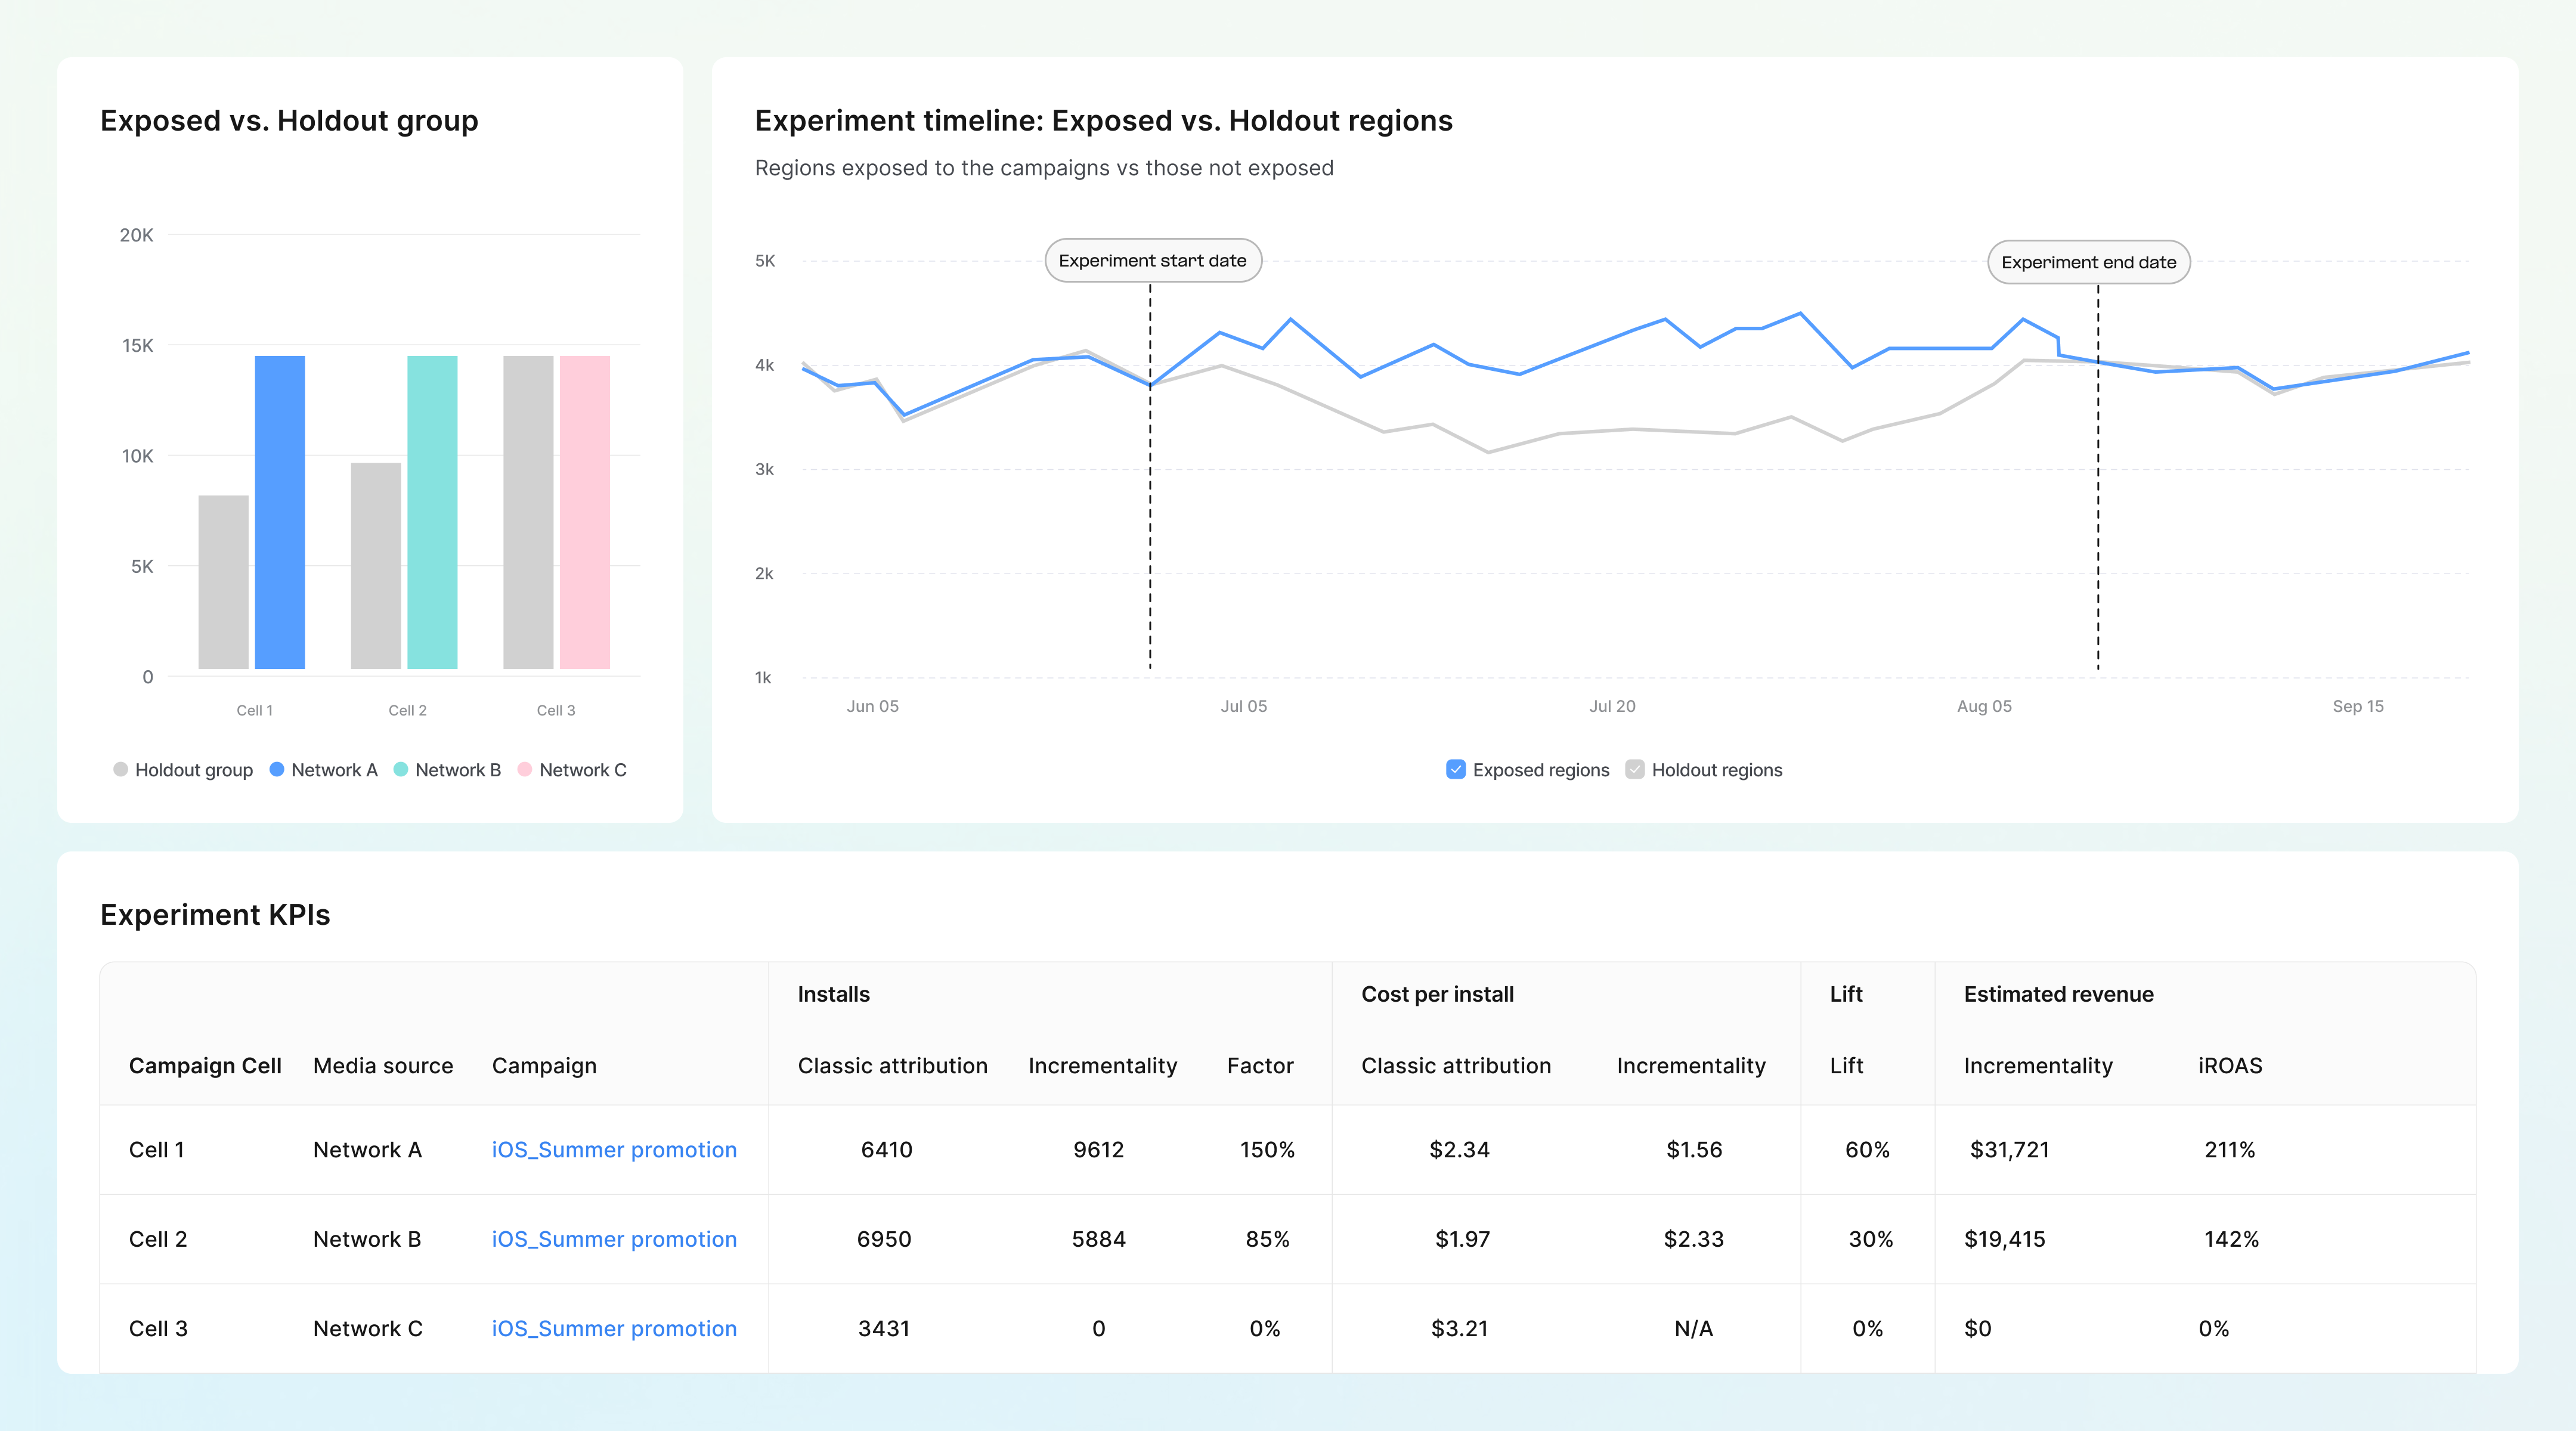Click the Experiment start date marker
Screen dimensions: 2576x1431
[1152, 261]
